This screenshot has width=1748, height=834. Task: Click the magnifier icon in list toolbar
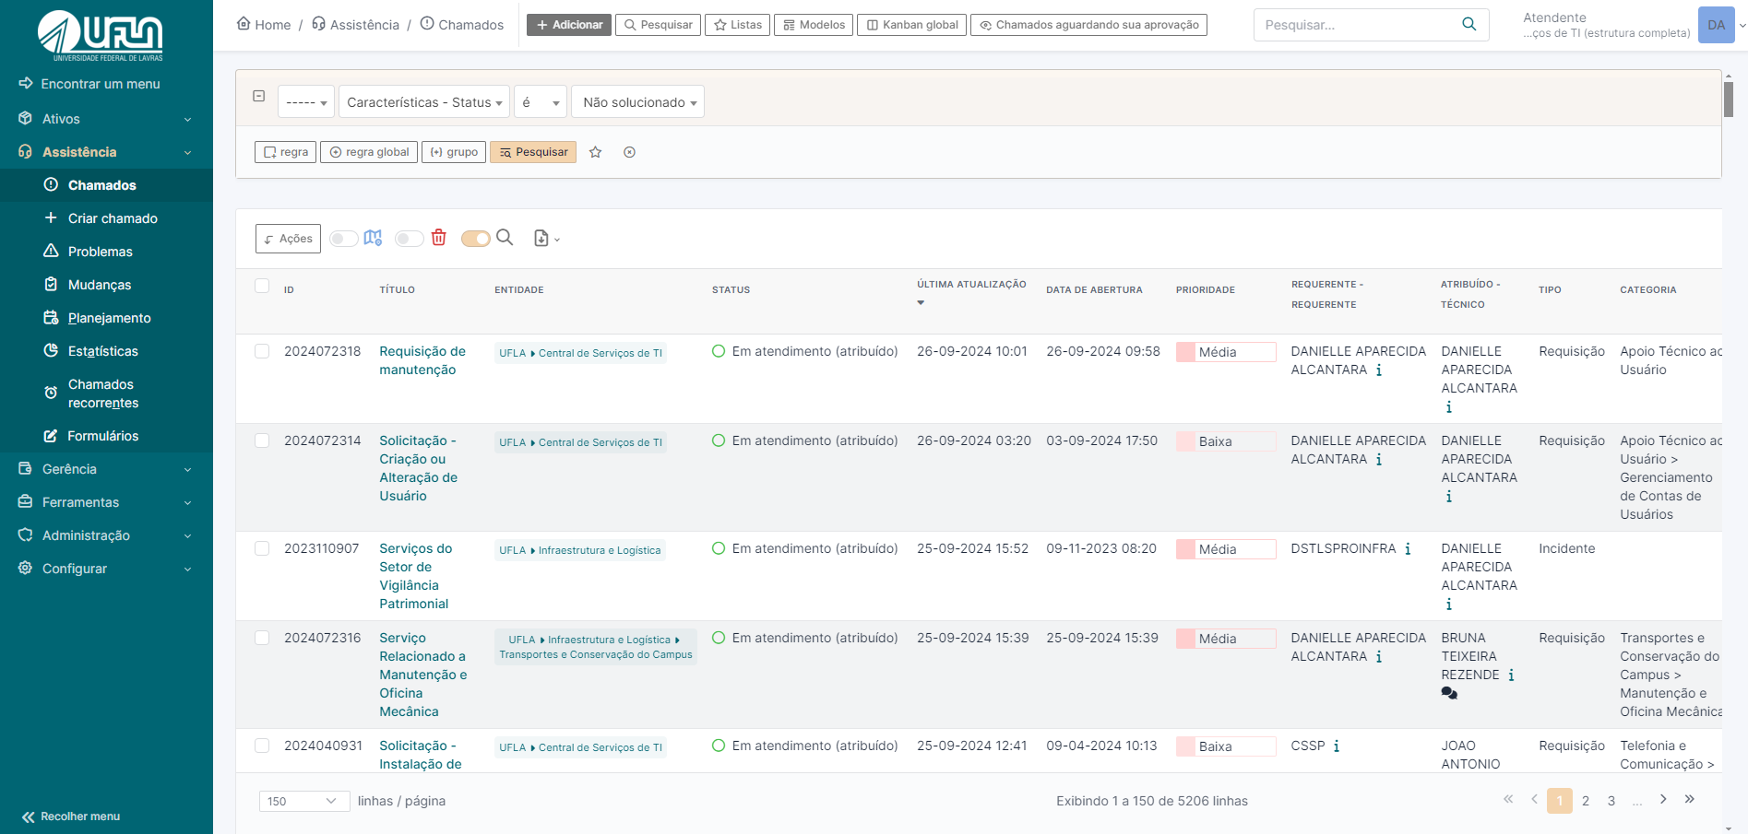point(505,237)
